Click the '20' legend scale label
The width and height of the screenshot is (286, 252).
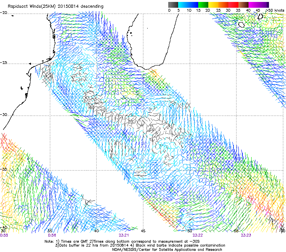pos(208,10)
